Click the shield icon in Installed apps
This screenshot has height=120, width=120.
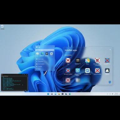tap(110, 82)
